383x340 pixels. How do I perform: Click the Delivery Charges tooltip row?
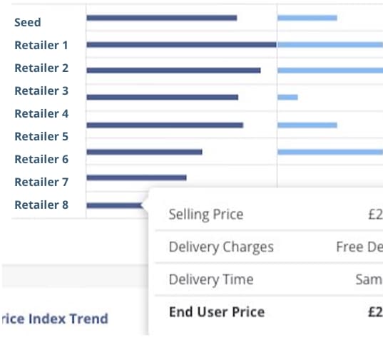pyautogui.click(x=269, y=247)
